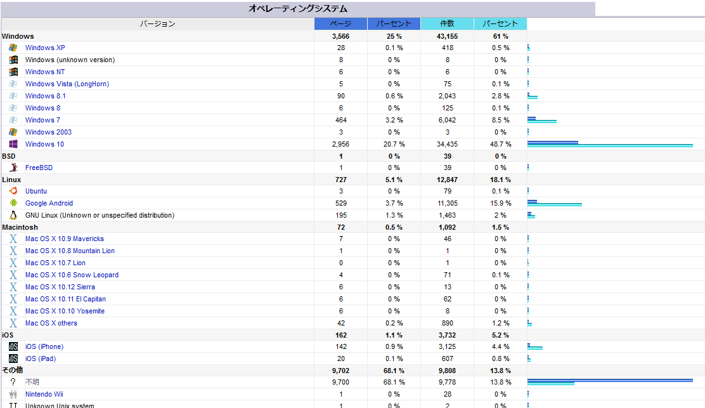Viewport: 705px width, 408px height.
Task: Click the Windows 10 logo icon
Action: click(x=13, y=144)
